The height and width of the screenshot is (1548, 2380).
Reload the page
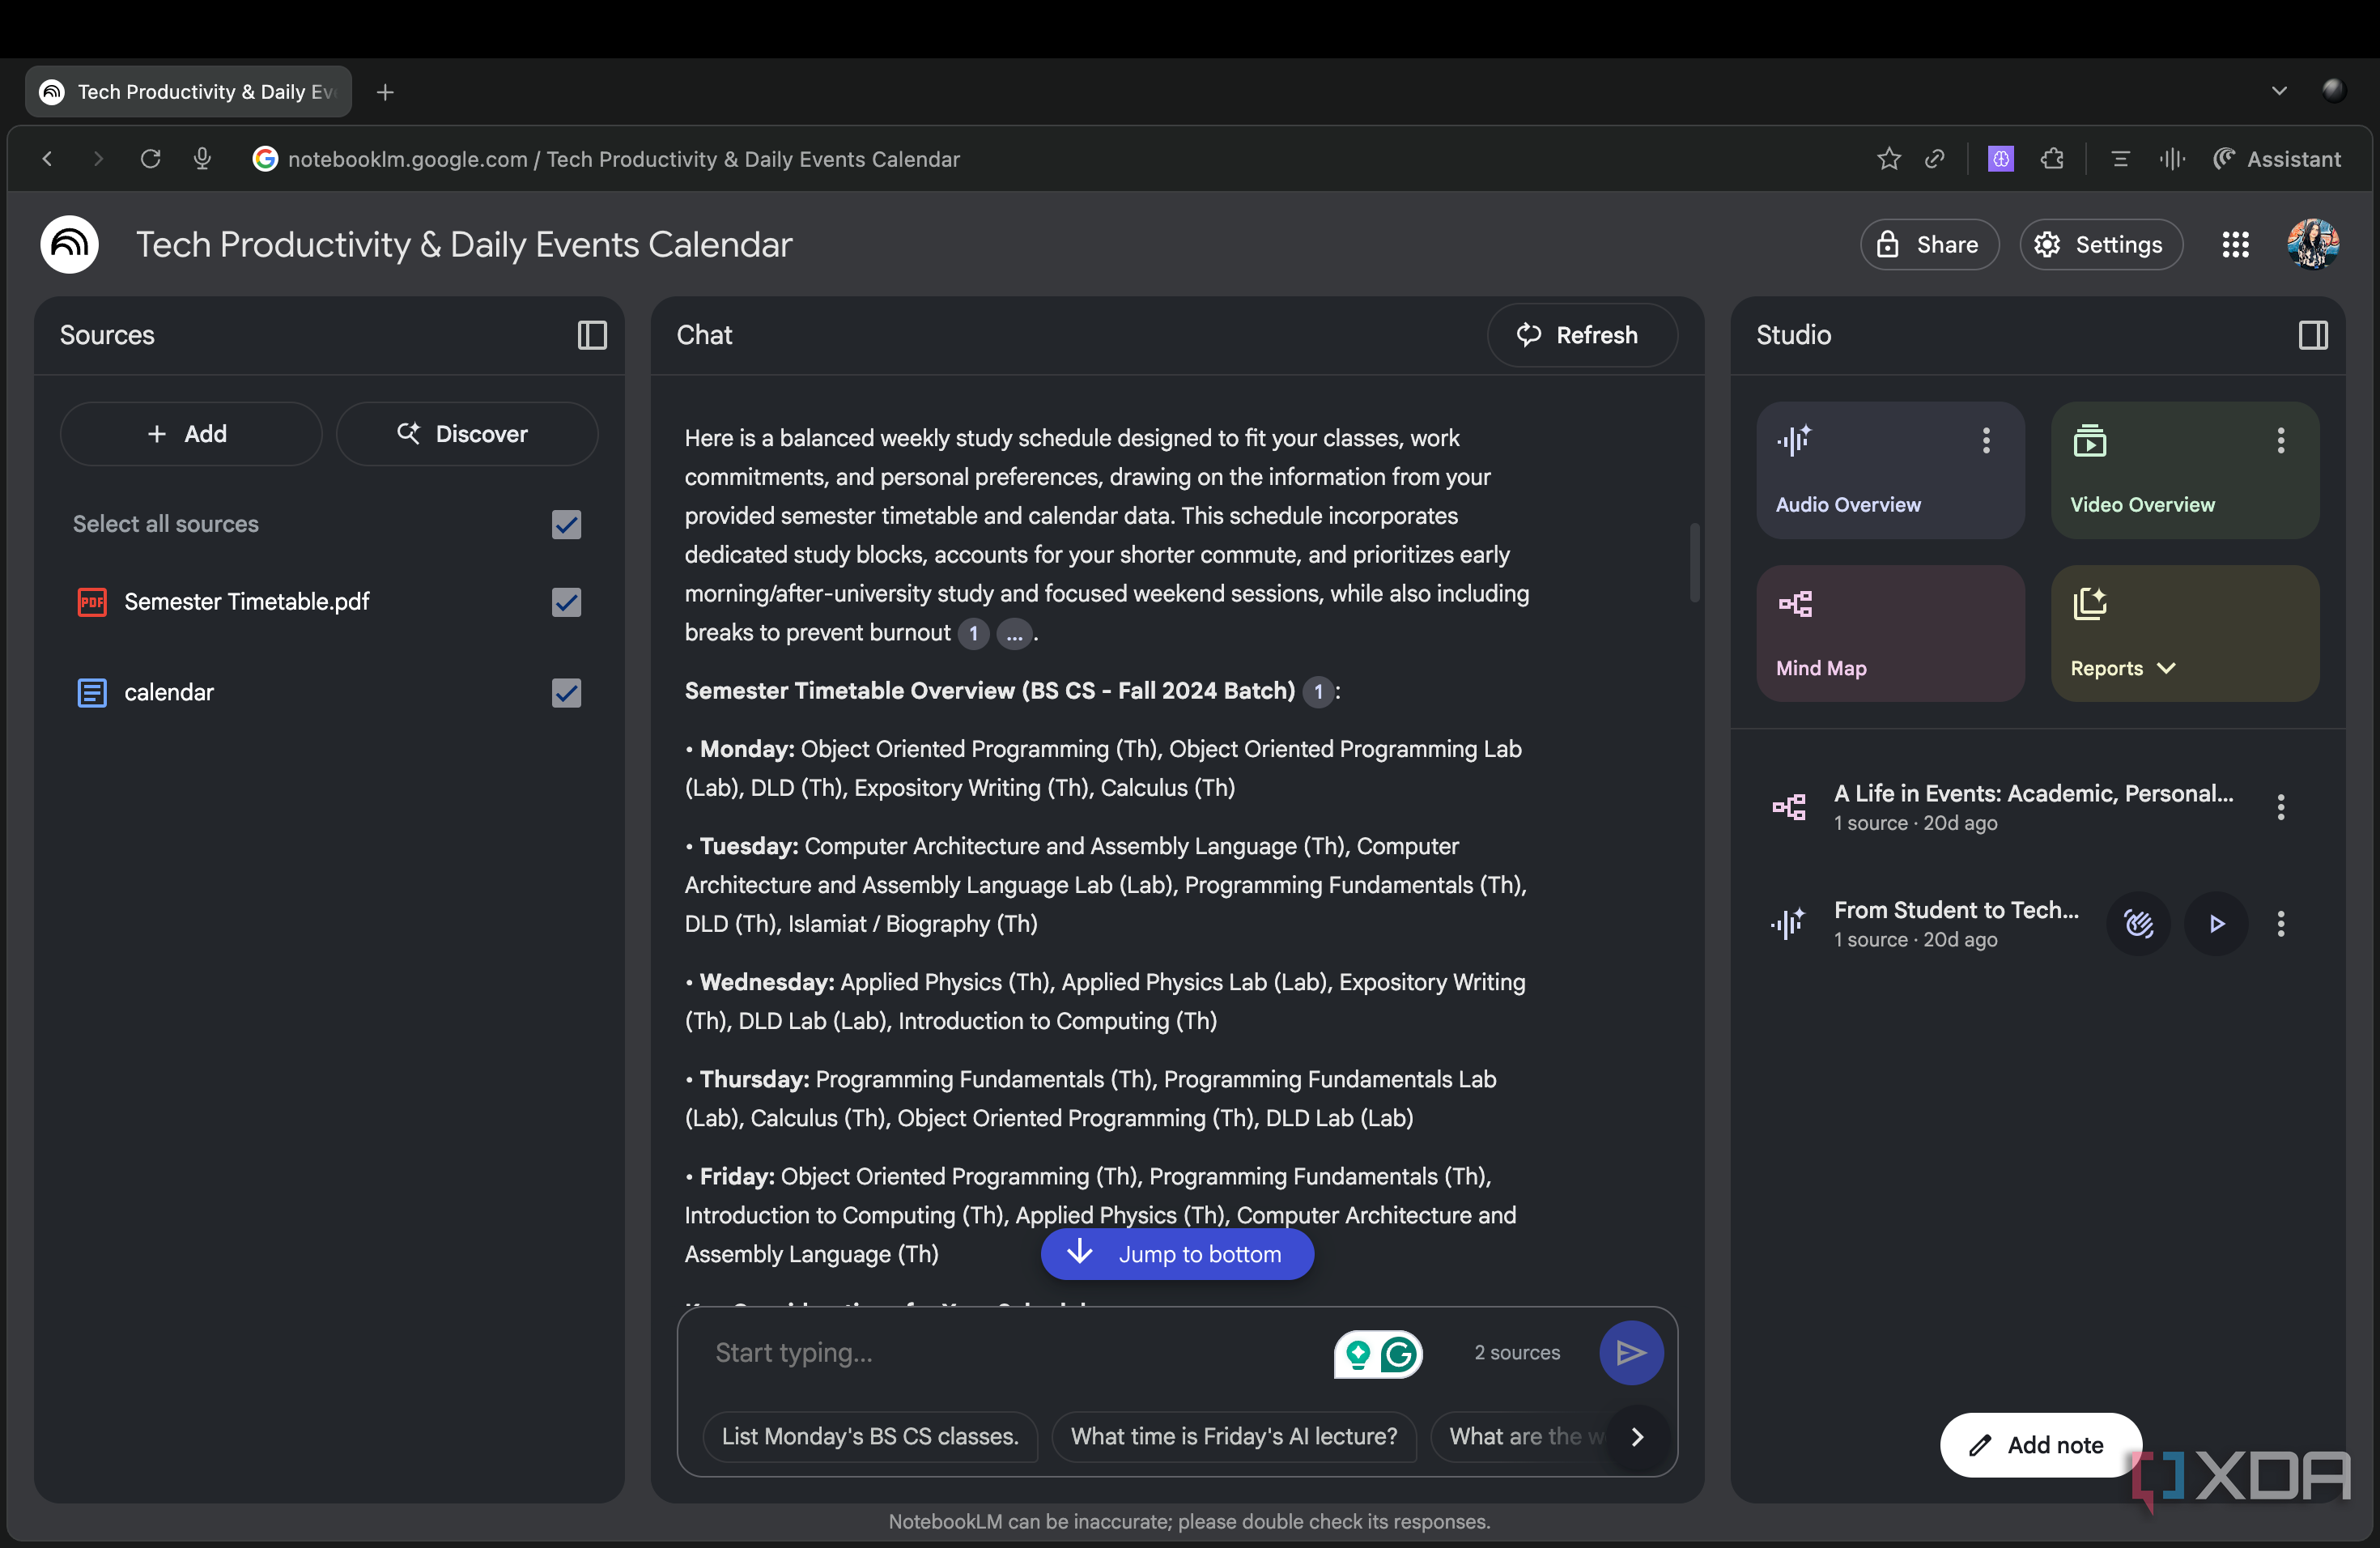coord(150,159)
